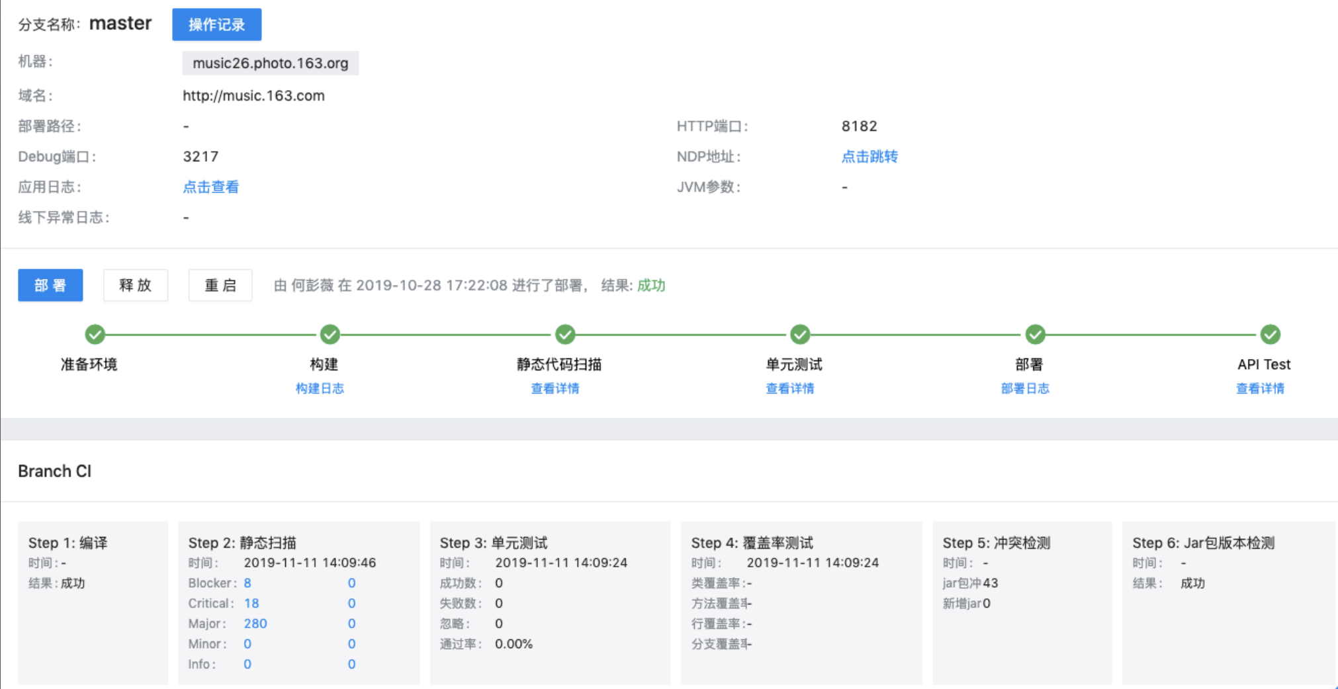Click the Major count 280 link

tap(255, 624)
